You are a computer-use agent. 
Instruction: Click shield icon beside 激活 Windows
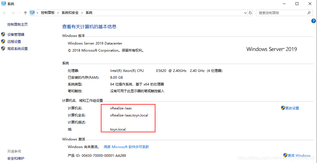pyautogui.click(x=285, y=155)
